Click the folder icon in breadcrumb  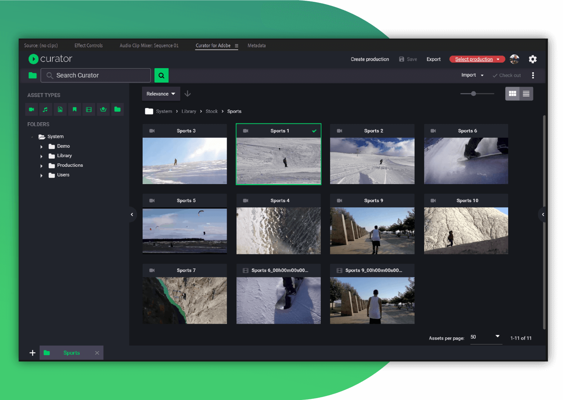[x=149, y=111]
